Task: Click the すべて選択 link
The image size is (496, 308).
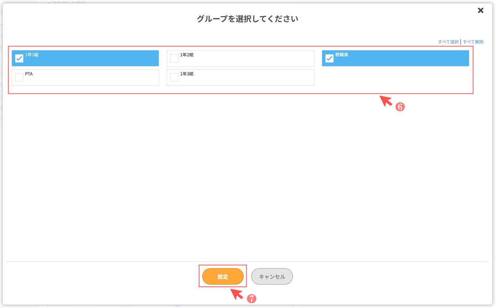Action: [x=448, y=42]
